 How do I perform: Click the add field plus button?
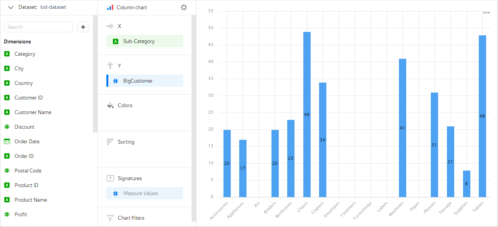coord(83,27)
